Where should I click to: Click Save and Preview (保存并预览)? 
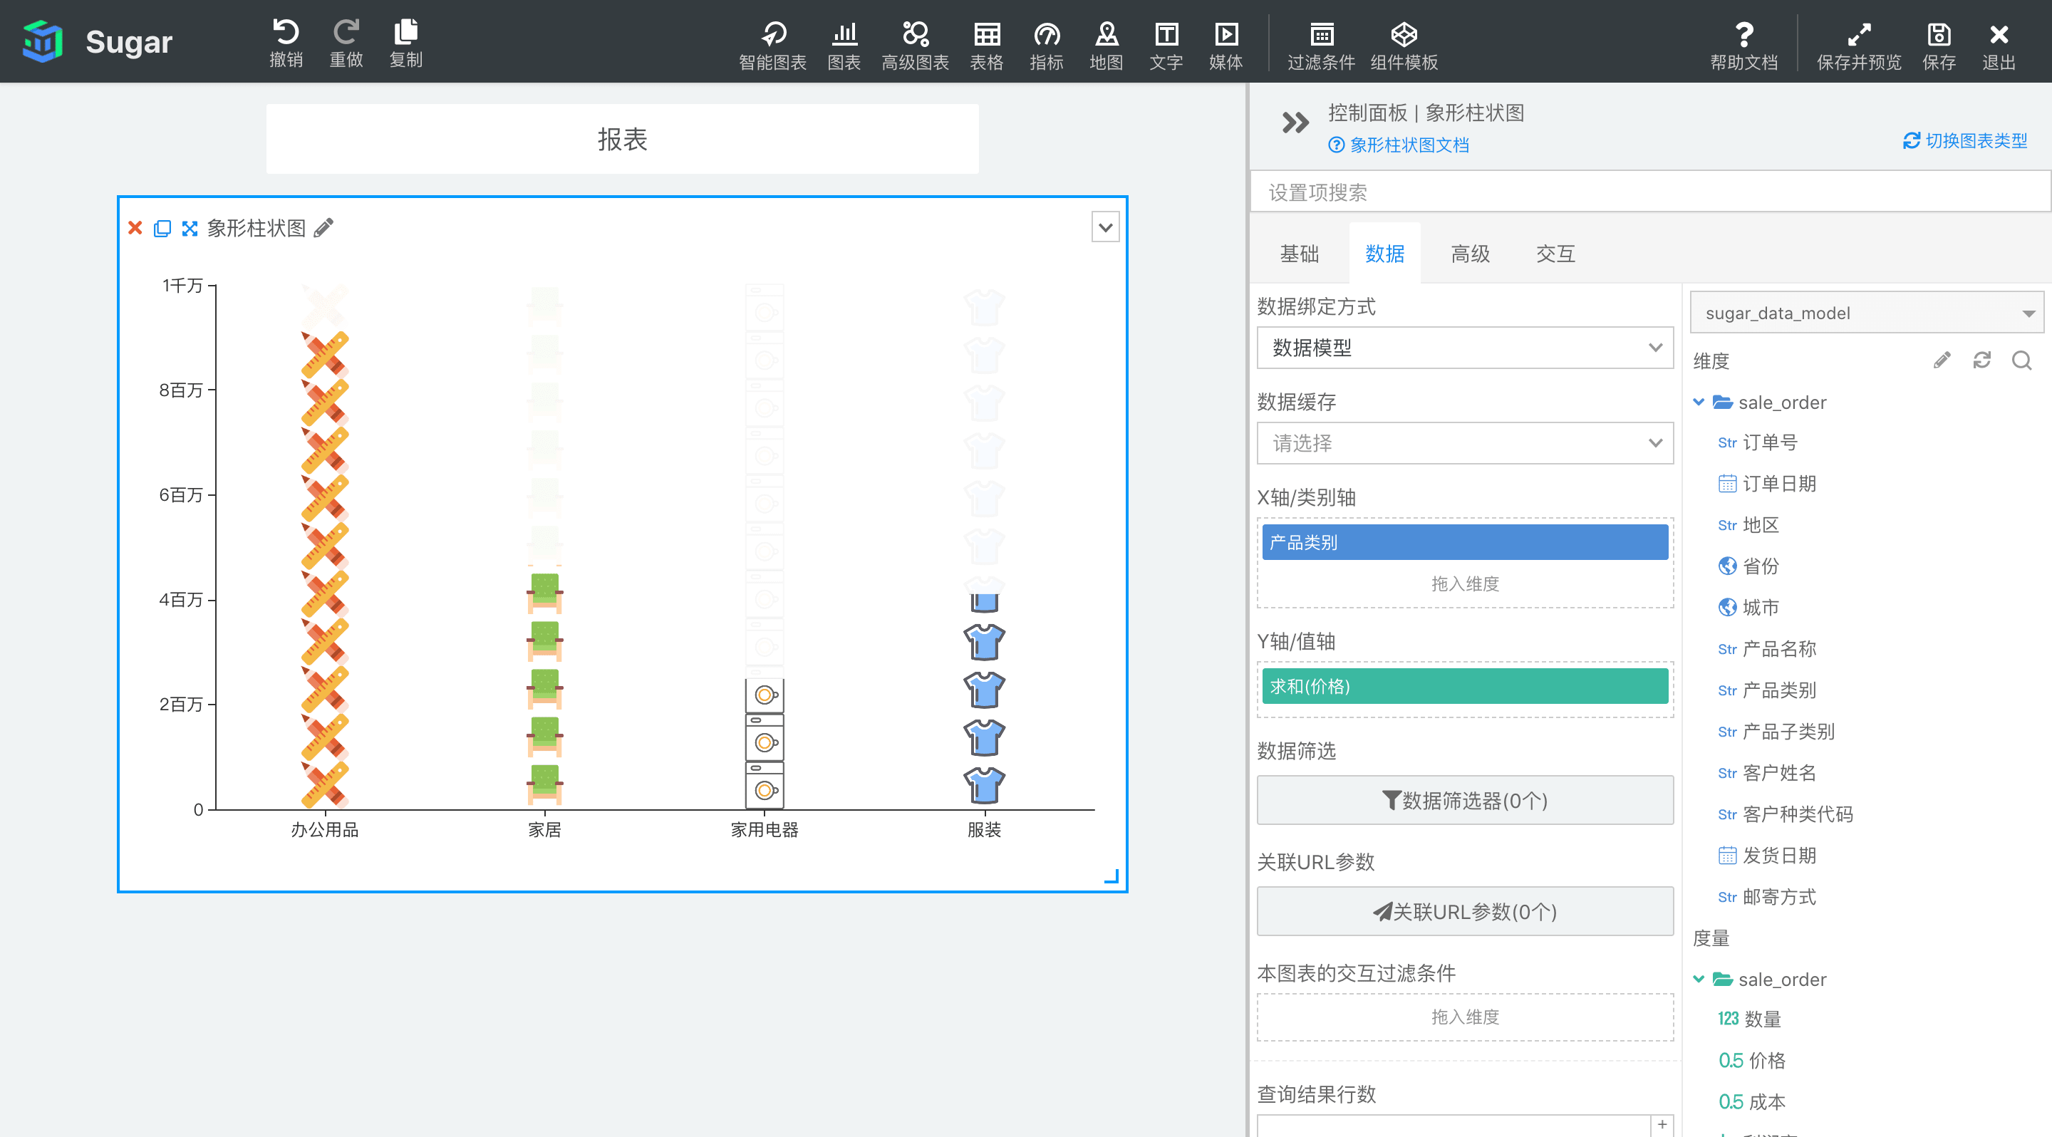[x=1859, y=46]
